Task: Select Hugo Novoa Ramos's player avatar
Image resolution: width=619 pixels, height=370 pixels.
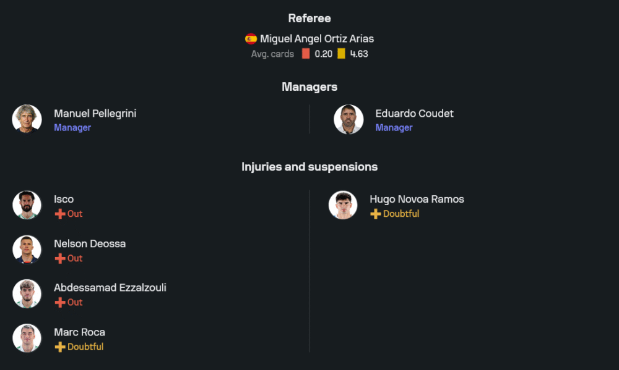Action: click(x=343, y=205)
